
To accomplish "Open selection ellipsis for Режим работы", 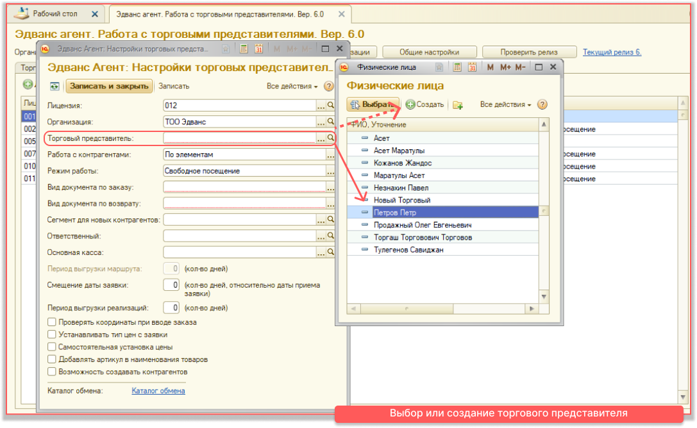I will 330,171.
